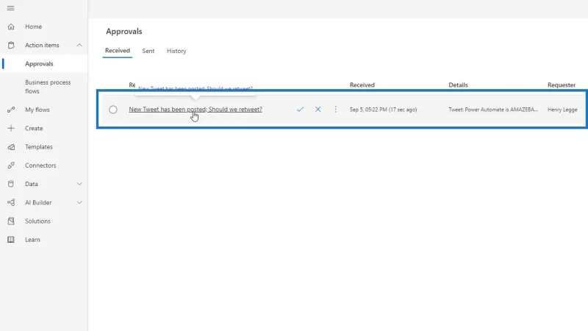
Task: Collapse the Action items section
Action: [x=79, y=45]
